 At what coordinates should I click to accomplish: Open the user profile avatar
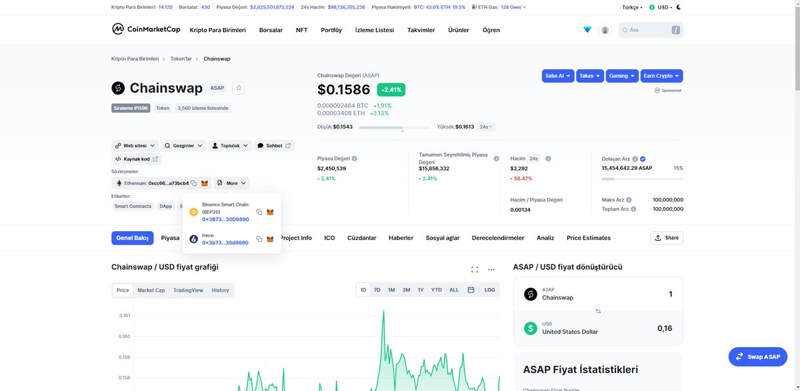point(605,30)
